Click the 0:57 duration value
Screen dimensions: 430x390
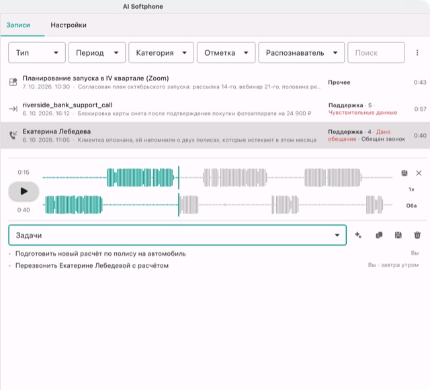click(x=420, y=109)
